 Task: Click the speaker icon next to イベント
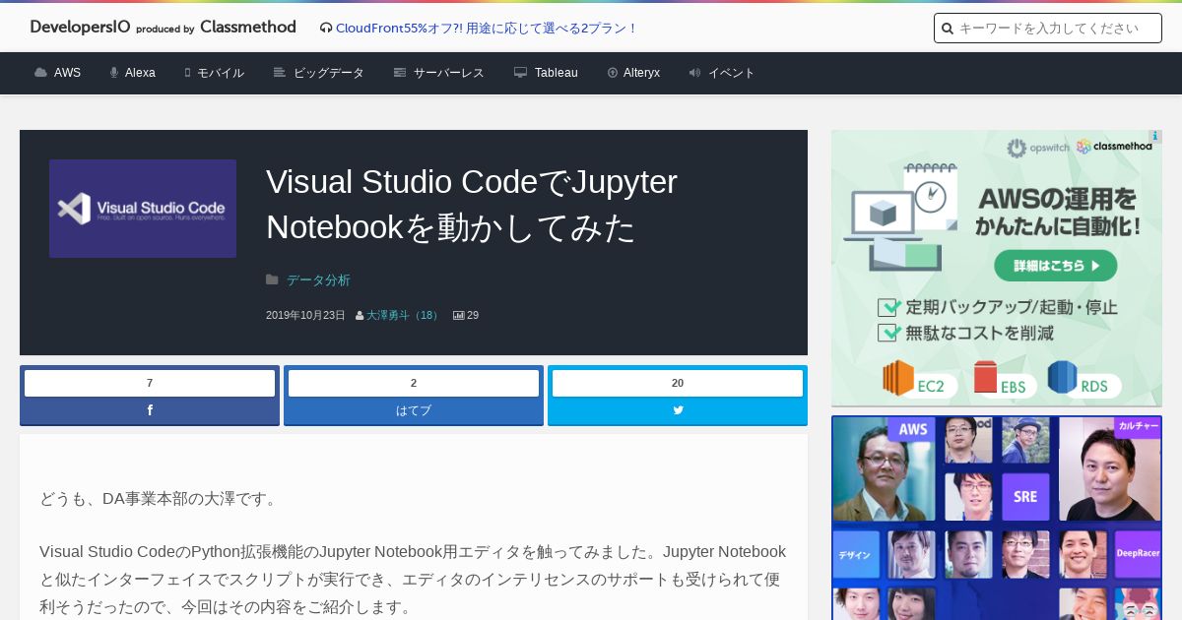tap(694, 73)
